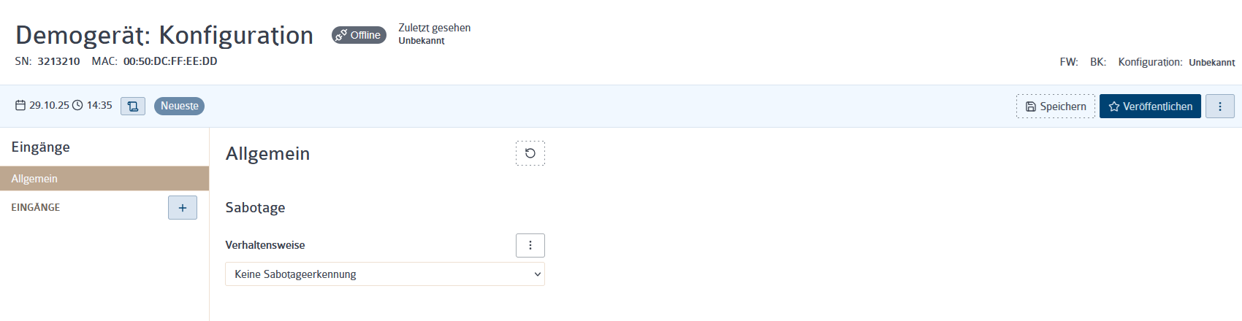This screenshot has width=1242, height=321.
Task: Click the Konfiguration: Unbekannt status text
Action: tap(1176, 62)
